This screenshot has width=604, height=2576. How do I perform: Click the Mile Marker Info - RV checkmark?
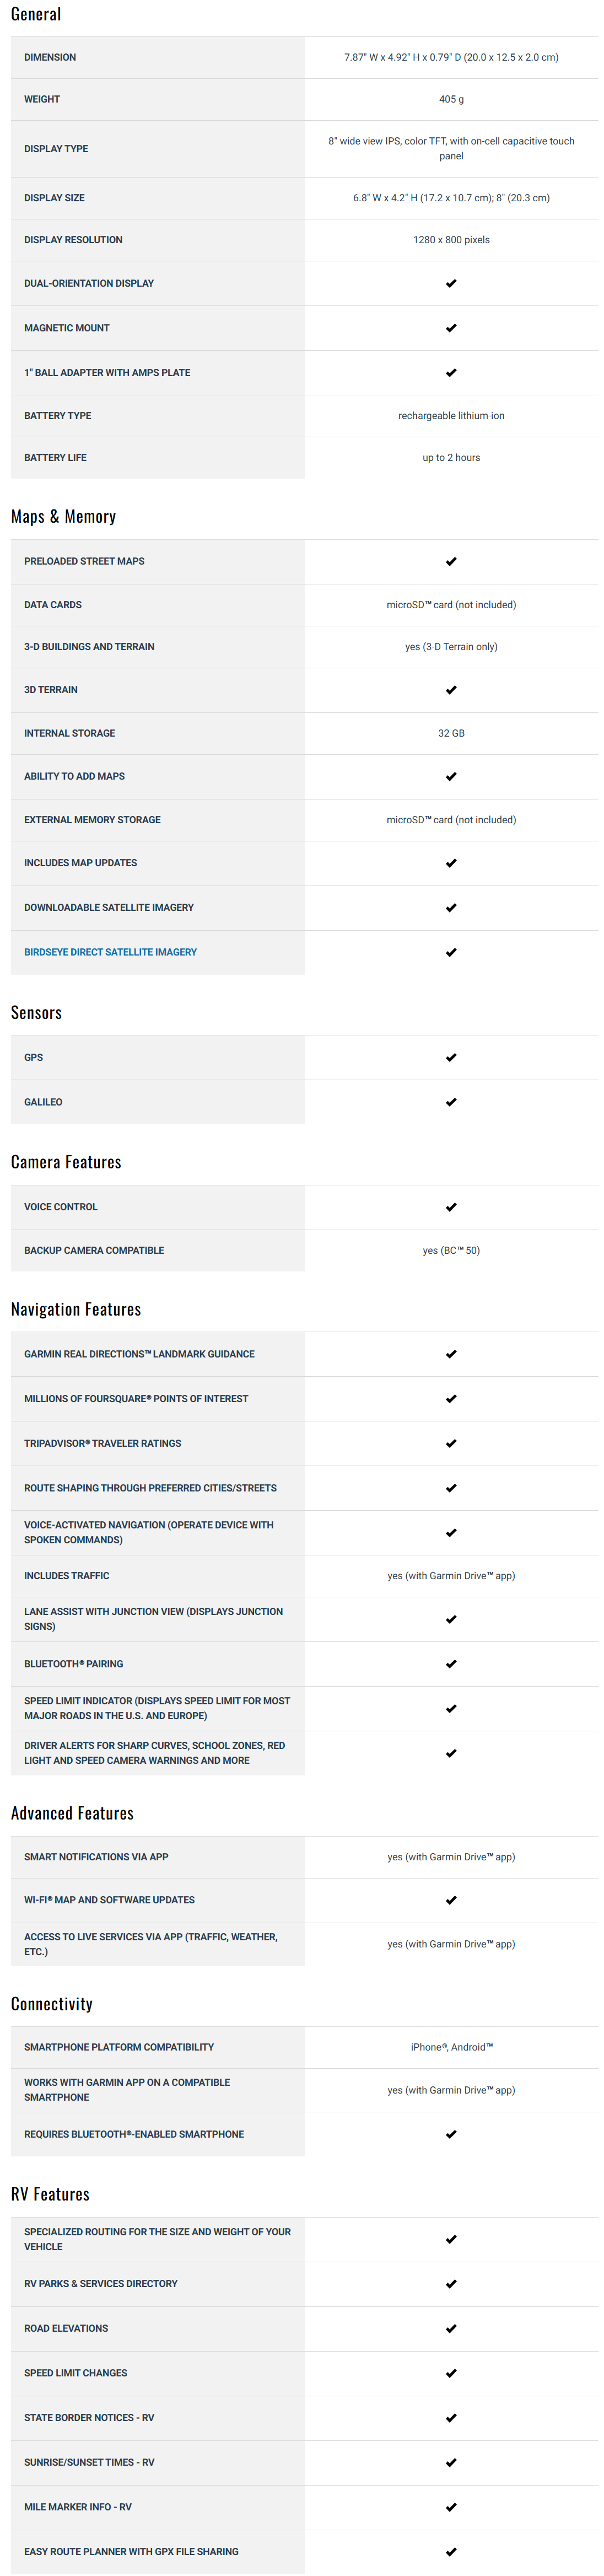(x=451, y=2507)
